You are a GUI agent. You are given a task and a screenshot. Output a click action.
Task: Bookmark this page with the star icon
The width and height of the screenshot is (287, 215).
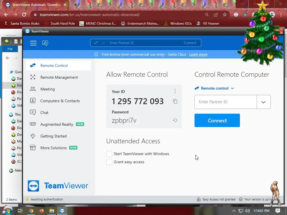point(225,15)
